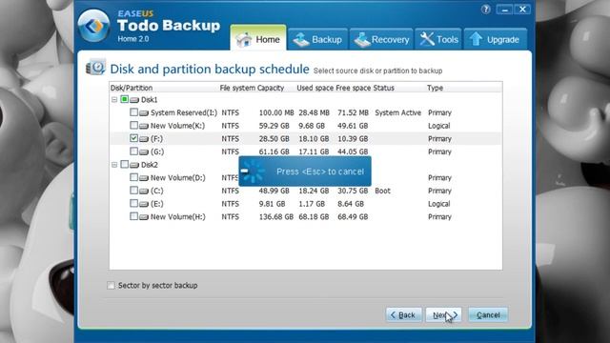This screenshot has width=610, height=343.
Task: Click the (G:) partition drive icon
Action: (144, 151)
